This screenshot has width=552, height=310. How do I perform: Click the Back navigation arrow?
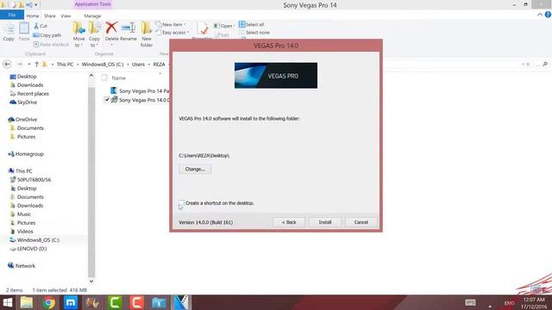[7, 65]
